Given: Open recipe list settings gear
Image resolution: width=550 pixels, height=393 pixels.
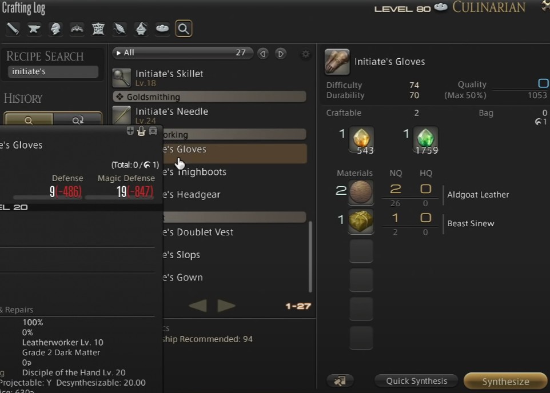Looking at the screenshot, I should (306, 54).
